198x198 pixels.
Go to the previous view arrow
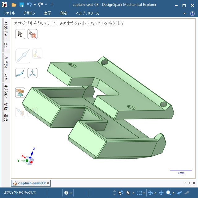pyautogui.click(x=179, y=193)
